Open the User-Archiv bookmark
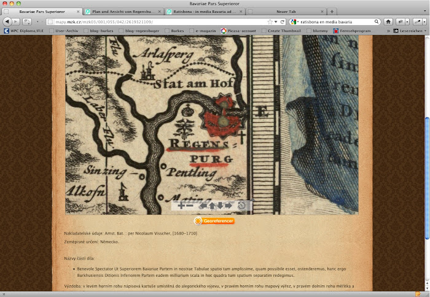The height and width of the screenshot is (297, 430). 64,31
